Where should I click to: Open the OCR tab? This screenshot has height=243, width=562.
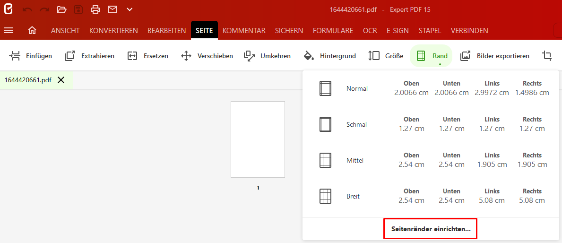[x=370, y=31]
